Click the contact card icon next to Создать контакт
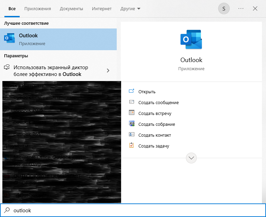The width and height of the screenshot is (266, 217). (x=132, y=134)
